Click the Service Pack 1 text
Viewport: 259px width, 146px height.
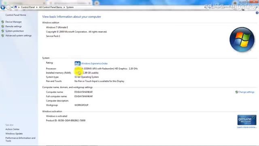click(x=53, y=36)
